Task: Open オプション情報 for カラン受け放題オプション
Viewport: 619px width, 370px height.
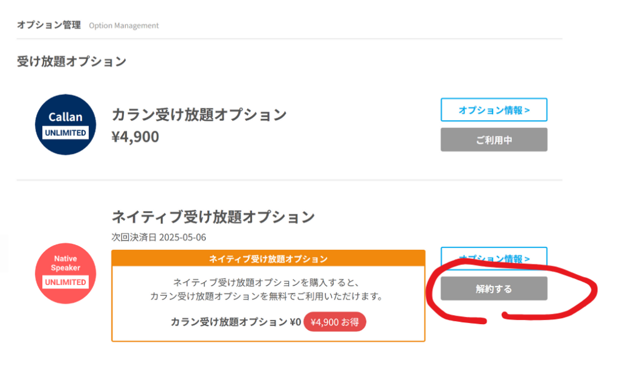Action: pyautogui.click(x=494, y=110)
